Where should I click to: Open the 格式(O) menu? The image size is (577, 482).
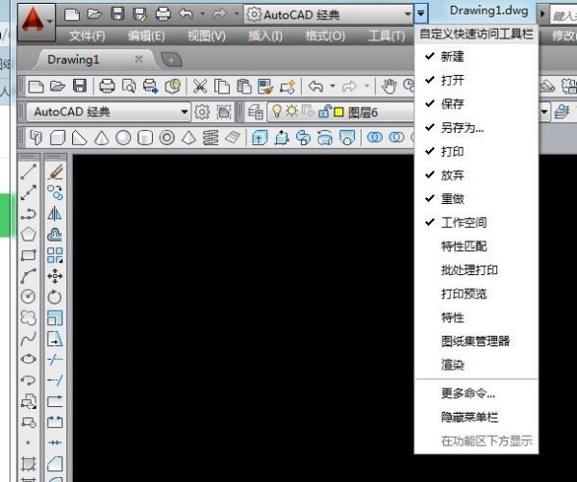pyautogui.click(x=324, y=36)
